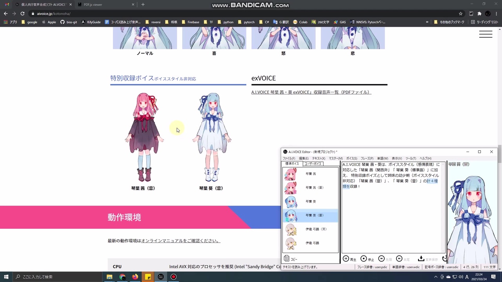
Task: Open the google bookmark folder
Action: coord(29,22)
